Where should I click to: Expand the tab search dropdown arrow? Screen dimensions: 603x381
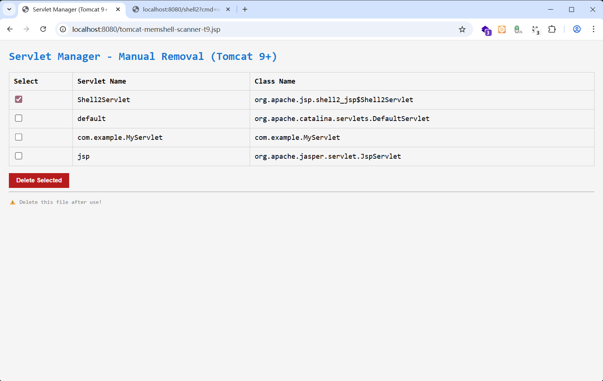tap(9, 9)
